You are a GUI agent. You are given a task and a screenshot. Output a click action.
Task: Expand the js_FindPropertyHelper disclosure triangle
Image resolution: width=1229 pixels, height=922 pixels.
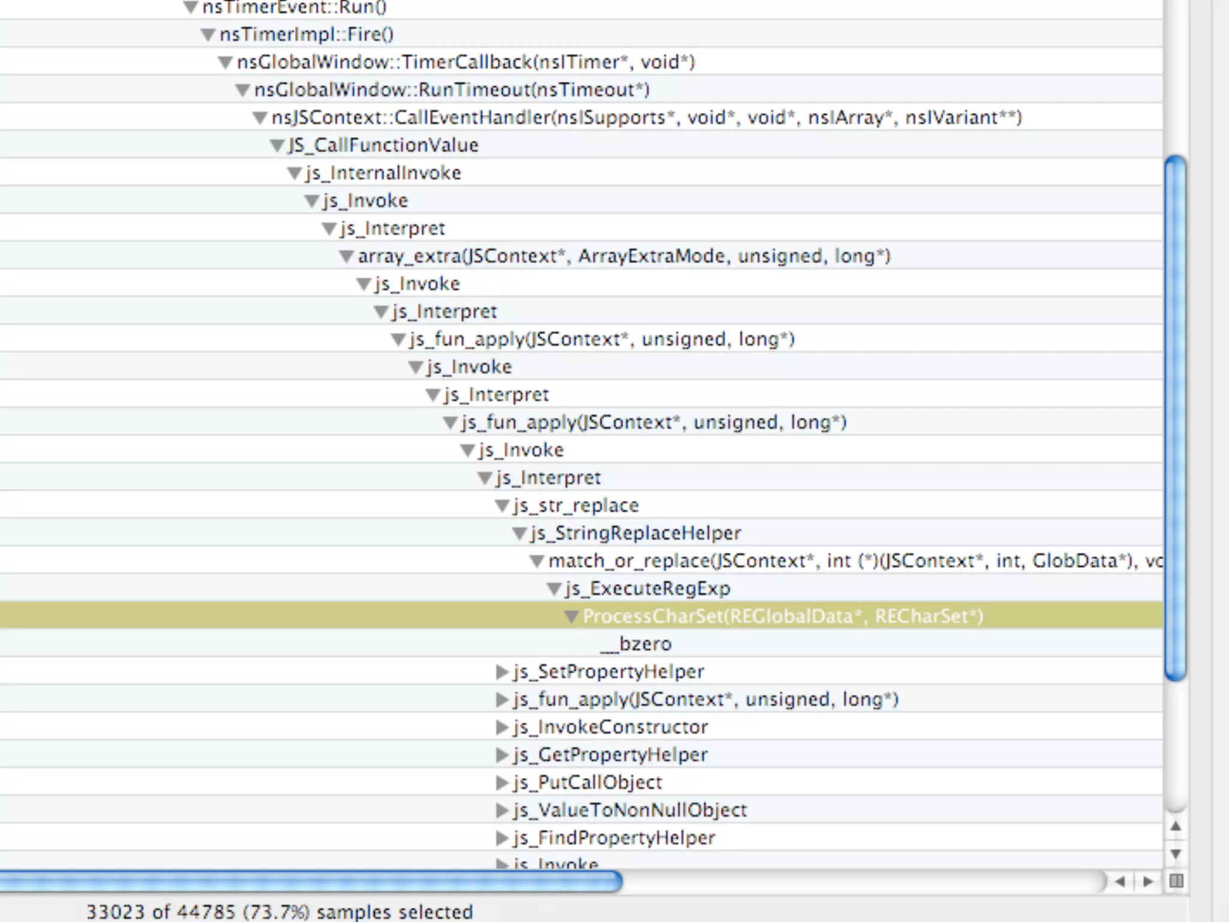coord(502,838)
